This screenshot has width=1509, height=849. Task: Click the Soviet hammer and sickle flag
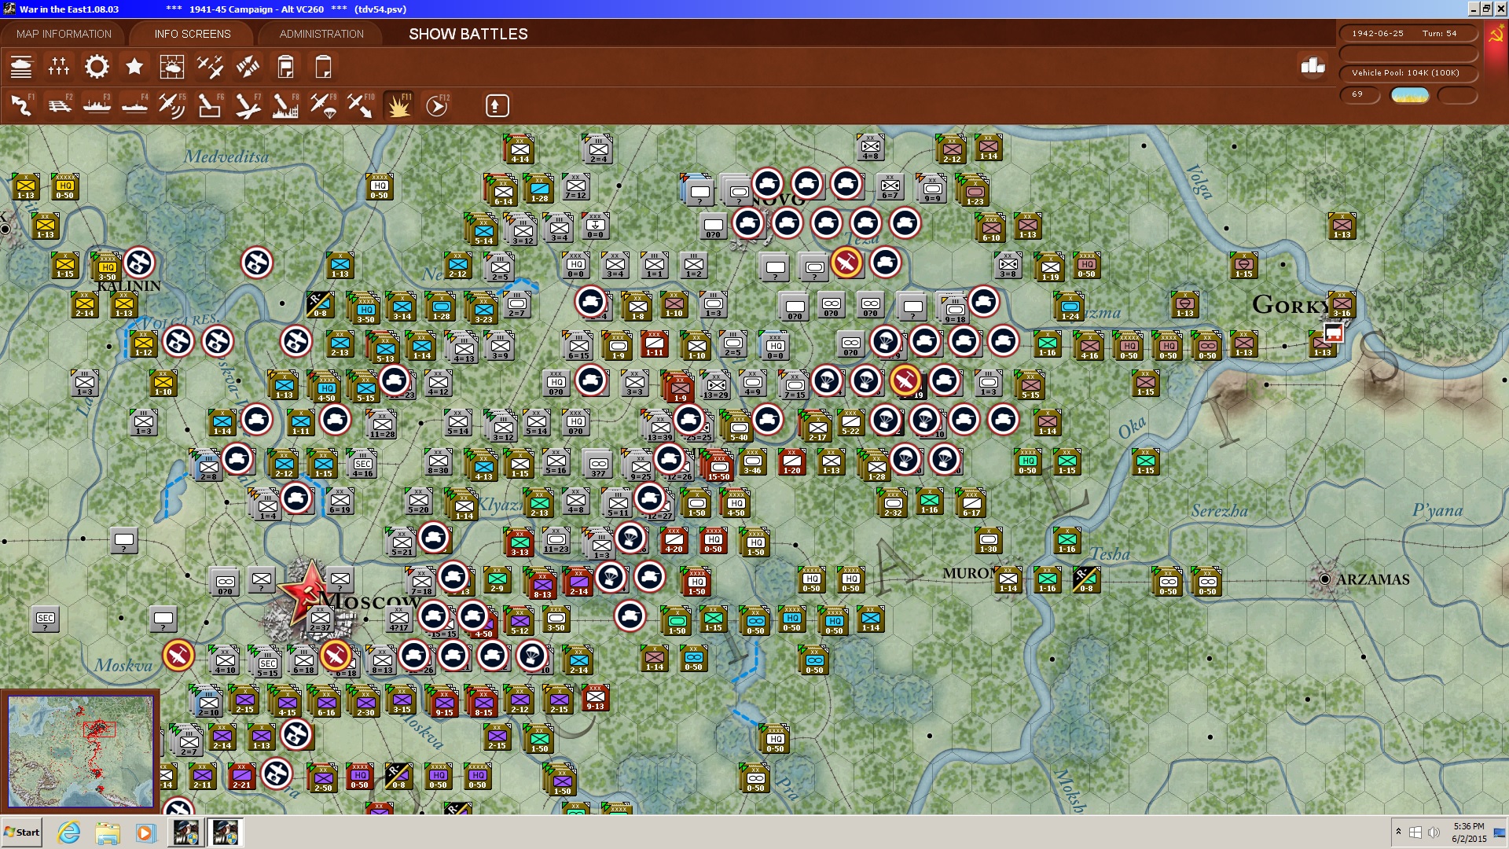(1496, 35)
